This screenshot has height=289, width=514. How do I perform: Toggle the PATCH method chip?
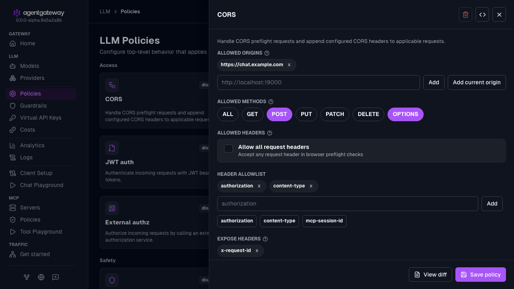pyautogui.click(x=335, y=114)
